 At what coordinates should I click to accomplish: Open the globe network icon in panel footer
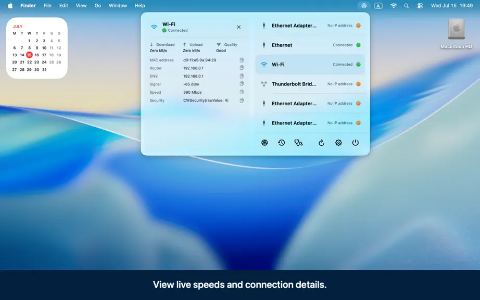[264, 143]
